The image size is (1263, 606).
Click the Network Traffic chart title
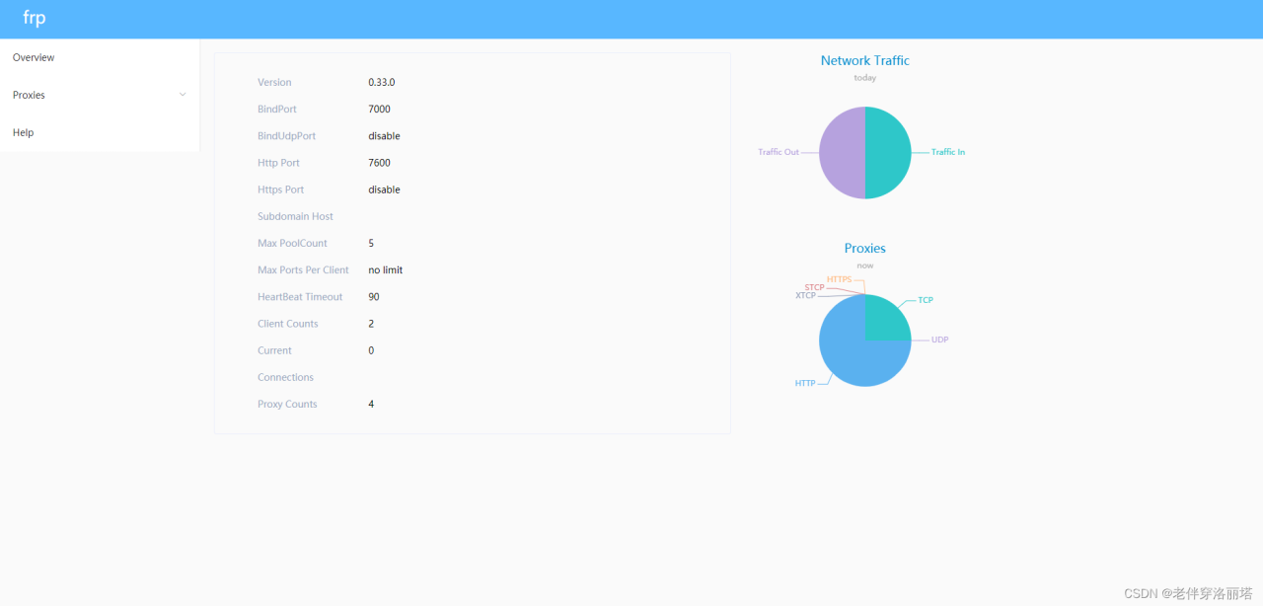(x=865, y=60)
